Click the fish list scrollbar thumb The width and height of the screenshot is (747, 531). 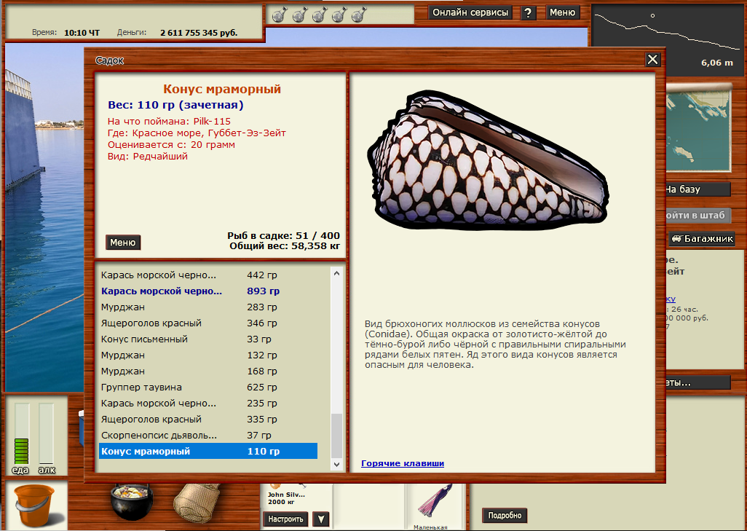pyautogui.click(x=337, y=436)
